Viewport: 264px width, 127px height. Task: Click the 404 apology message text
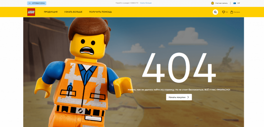179,90
